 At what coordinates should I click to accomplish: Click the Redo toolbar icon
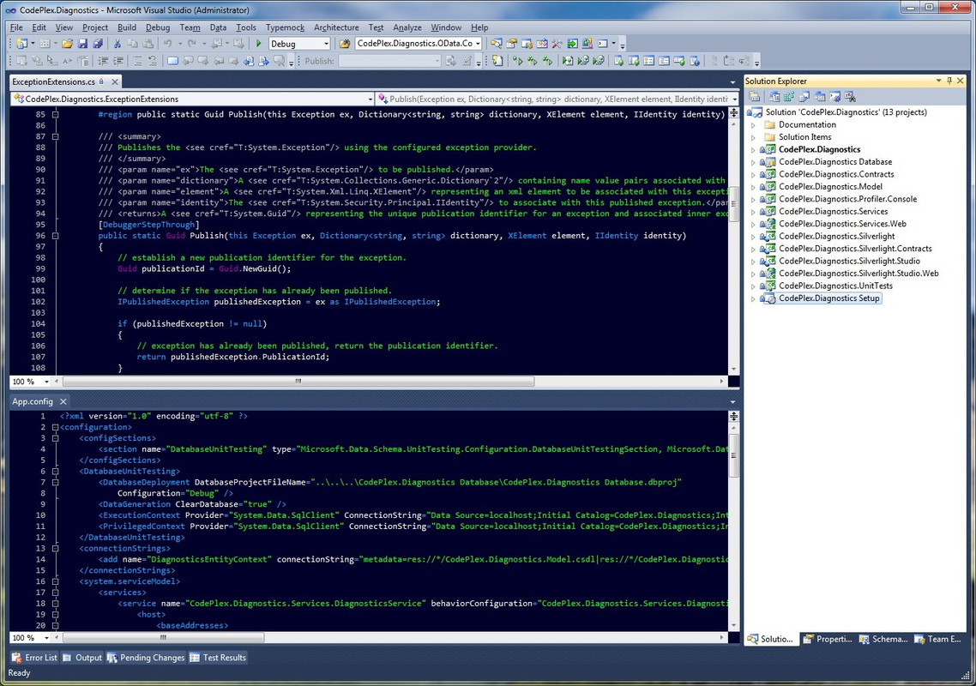[x=192, y=44]
